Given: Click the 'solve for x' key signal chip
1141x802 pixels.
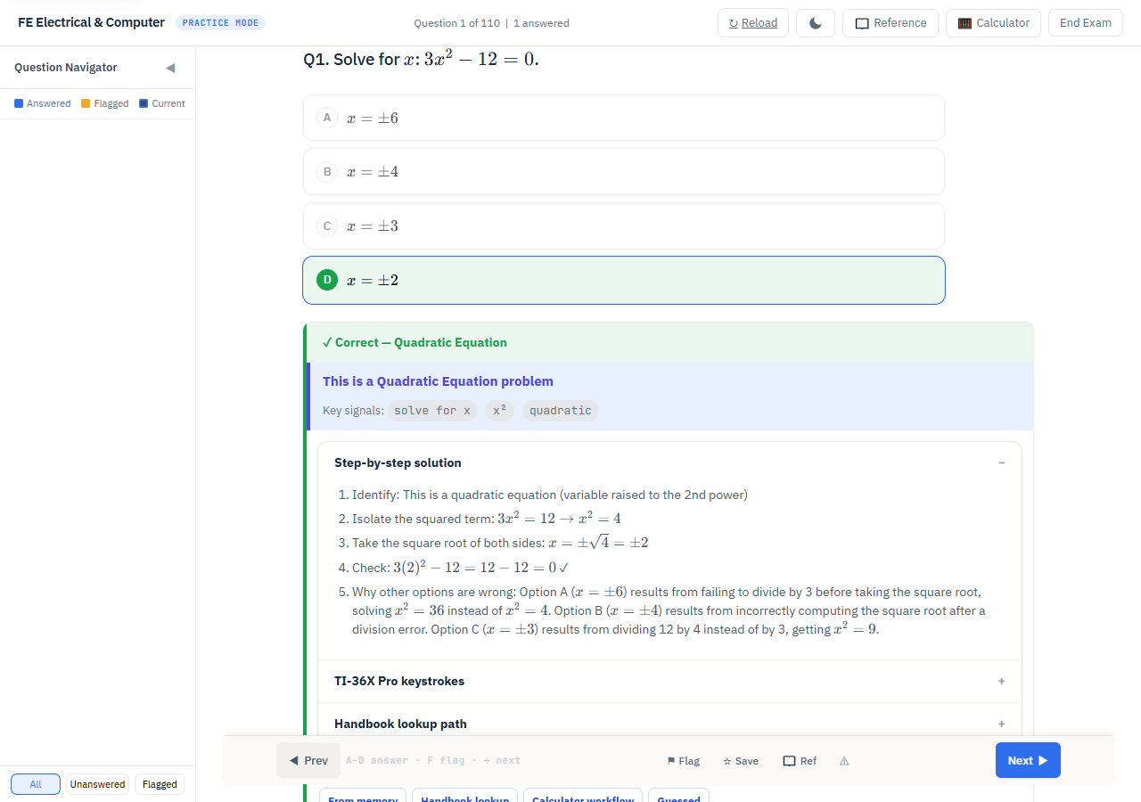Looking at the screenshot, I should (x=432, y=411).
